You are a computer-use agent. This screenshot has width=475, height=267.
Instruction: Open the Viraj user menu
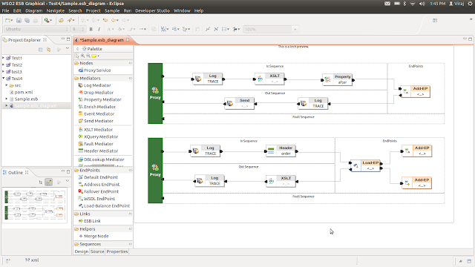456,4
